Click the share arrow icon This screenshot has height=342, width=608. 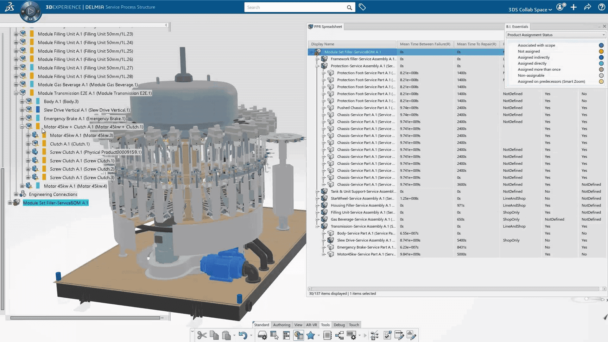587,7
